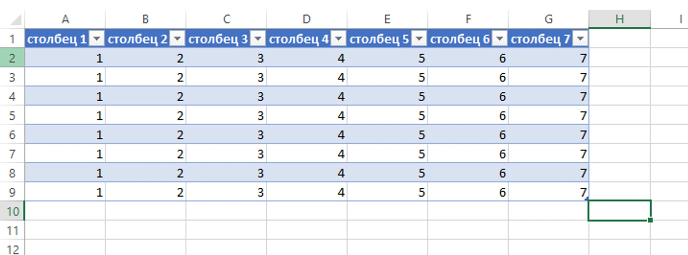Open the filter dropdown for столбец 1
Image resolution: width=688 pixels, height=255 pixels.
pyautogui.click(x=97, y=39)
